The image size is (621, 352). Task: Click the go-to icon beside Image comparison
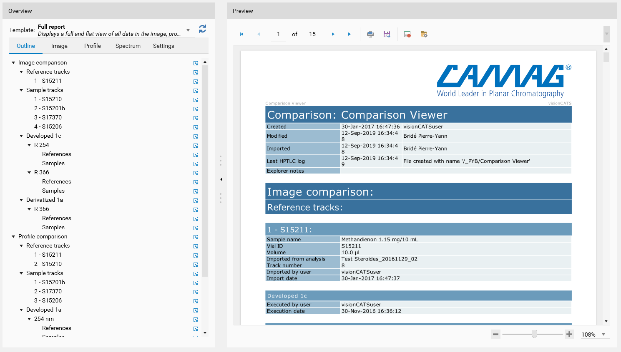click(x=196, y=63)
